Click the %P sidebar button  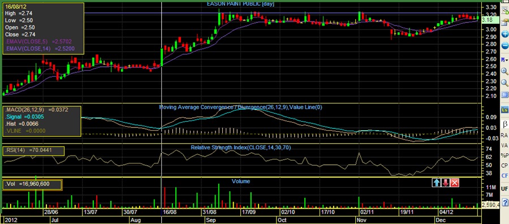point(504,155)
